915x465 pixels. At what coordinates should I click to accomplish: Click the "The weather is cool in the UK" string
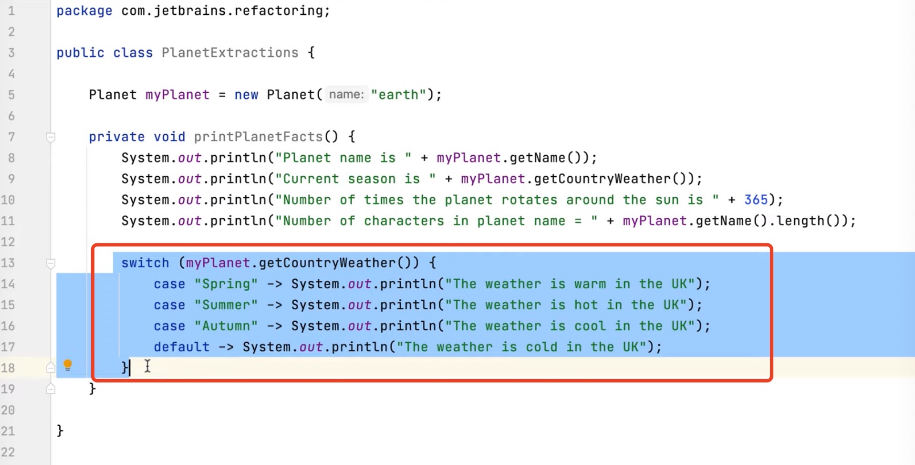click(x=571, y=326)
